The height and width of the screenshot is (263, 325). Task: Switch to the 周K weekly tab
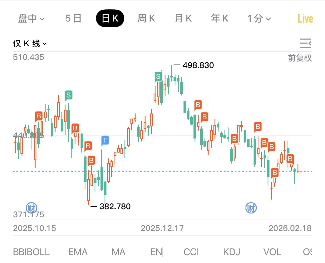pos(146,19)
